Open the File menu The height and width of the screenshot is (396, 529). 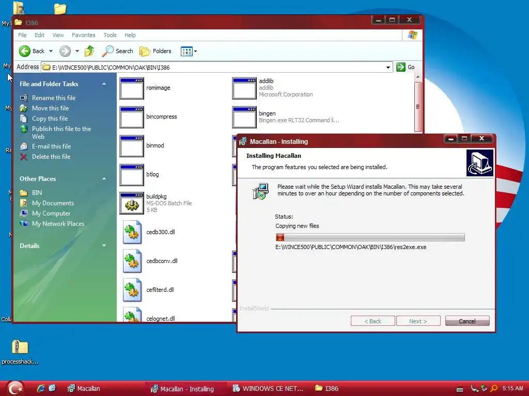22,35
